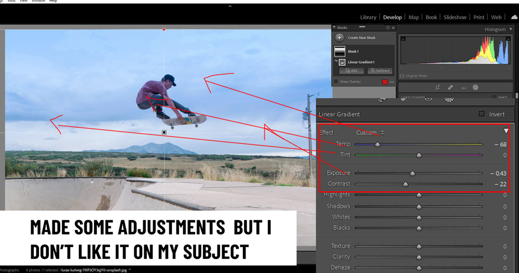Viewport: 519px width, 273px height.
Task: Click the Exposure value -0.43
Action: 498,174
